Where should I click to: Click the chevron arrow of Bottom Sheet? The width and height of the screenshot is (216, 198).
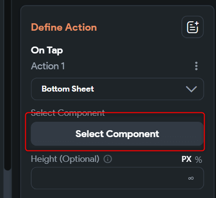click(191, 89)
